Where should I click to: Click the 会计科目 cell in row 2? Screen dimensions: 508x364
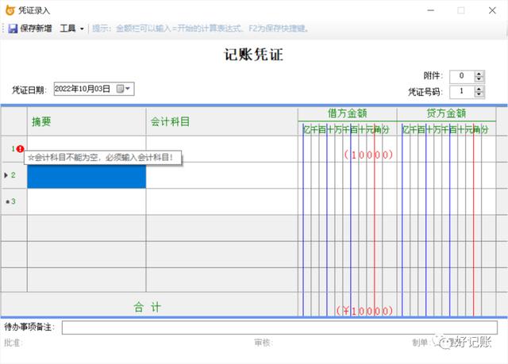click(x=222, y=175)
